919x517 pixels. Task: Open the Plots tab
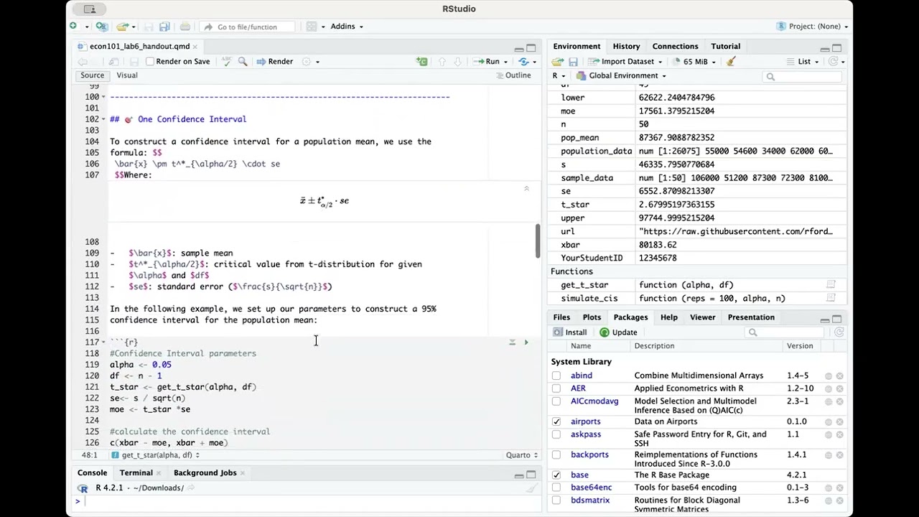592,317
